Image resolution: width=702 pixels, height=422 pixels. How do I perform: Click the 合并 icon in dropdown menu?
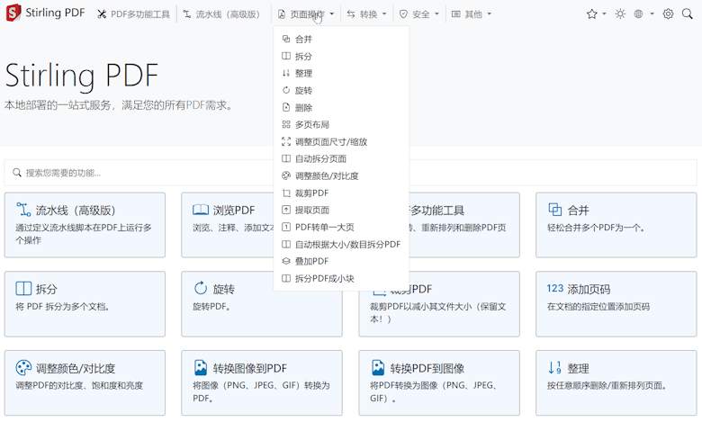pyautogui.click(x=286, y=39)
